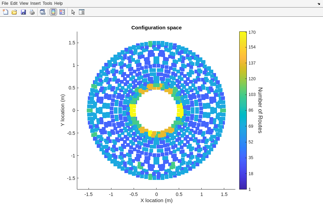Expand the Tools menu
The height and width of the screenshot is (211, 323).
[x=48, y=3]
